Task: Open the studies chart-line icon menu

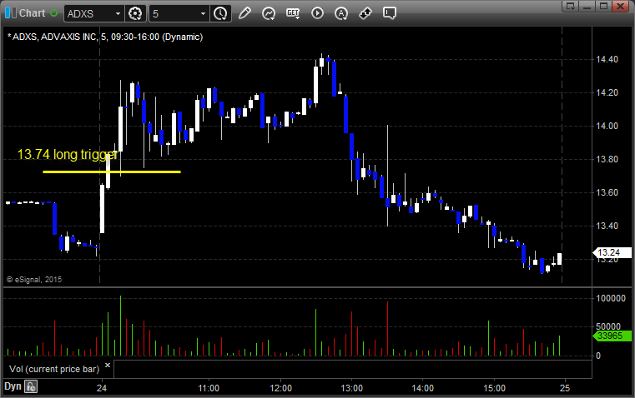Action: point(269,13)
